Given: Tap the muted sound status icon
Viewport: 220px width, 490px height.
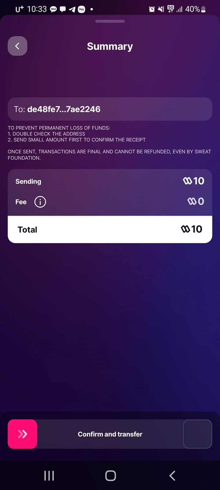Looking at the screenshot, I should [x=161, y=9].
